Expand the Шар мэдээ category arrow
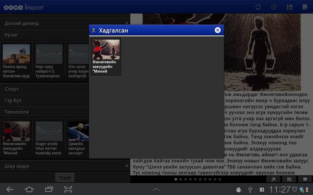This screenshot has height=195, width=313. (x=127, y=166)
